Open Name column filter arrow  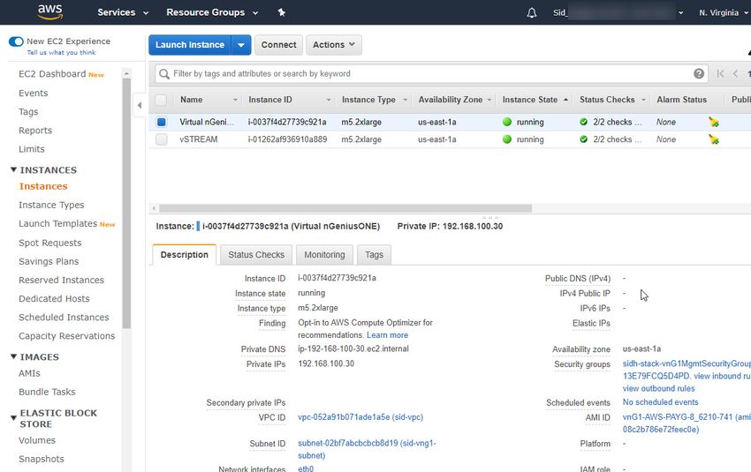click(235, 100)
